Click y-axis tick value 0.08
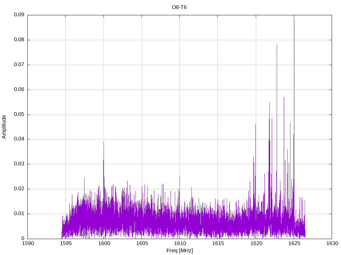Screen dimensions: 341x255 point(19,40)
